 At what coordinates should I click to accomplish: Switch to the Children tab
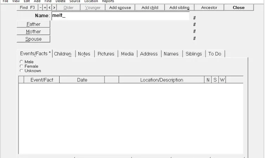point(63,54)
